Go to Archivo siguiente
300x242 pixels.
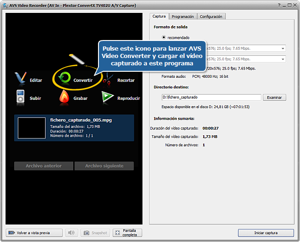tap(104, 166)
